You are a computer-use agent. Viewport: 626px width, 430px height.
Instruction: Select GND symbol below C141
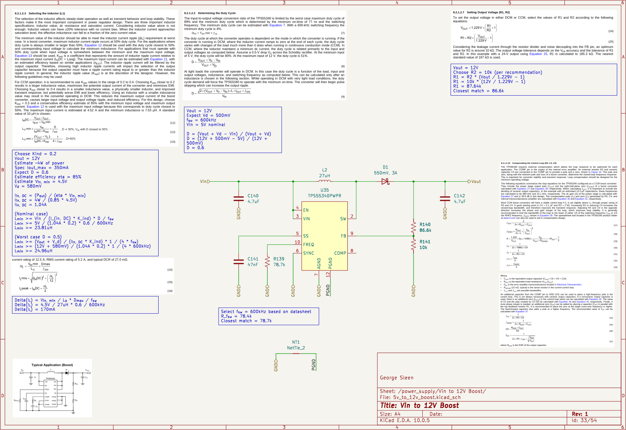tap(238, 291)
